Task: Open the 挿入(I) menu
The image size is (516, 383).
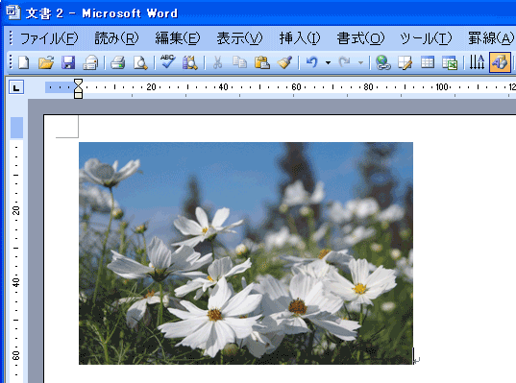Action: [x=300, y=38]
